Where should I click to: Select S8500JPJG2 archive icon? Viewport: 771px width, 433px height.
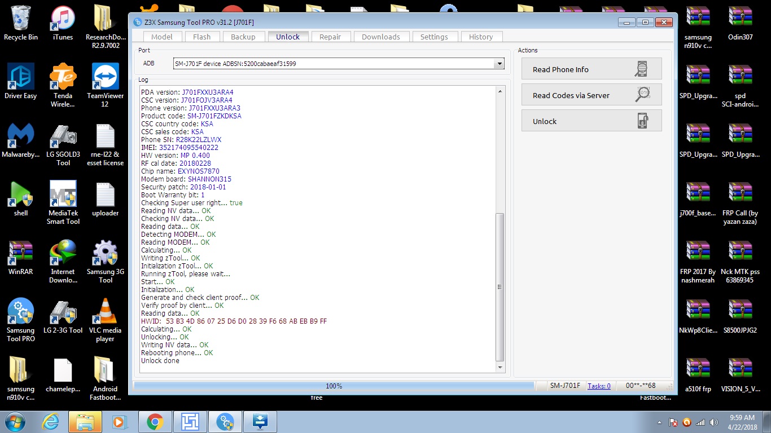(x=740, y=316)
